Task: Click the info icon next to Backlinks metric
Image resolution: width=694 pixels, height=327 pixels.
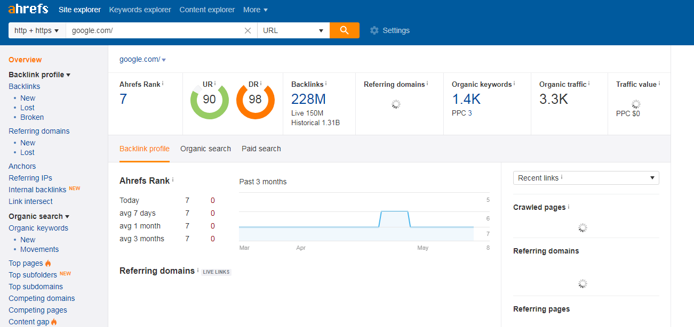Action: pos(326,84)
